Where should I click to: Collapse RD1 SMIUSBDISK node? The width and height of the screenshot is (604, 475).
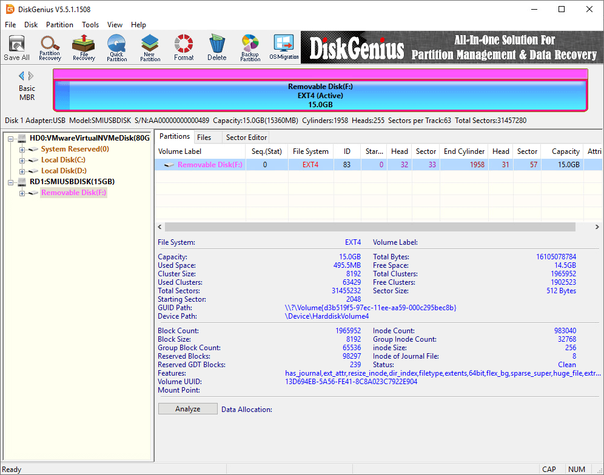pyautogui.click(x=11, y=182)
